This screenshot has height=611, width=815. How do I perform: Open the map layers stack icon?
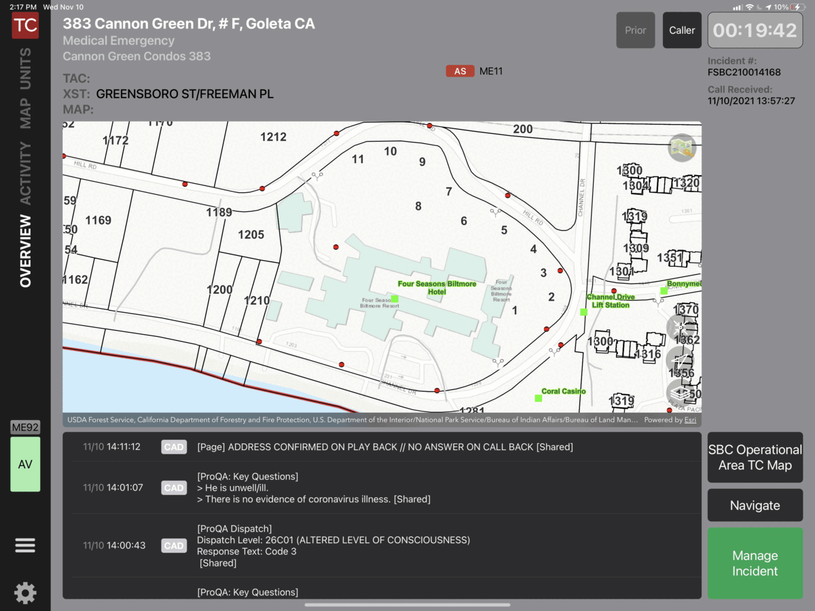pos(681,392)
